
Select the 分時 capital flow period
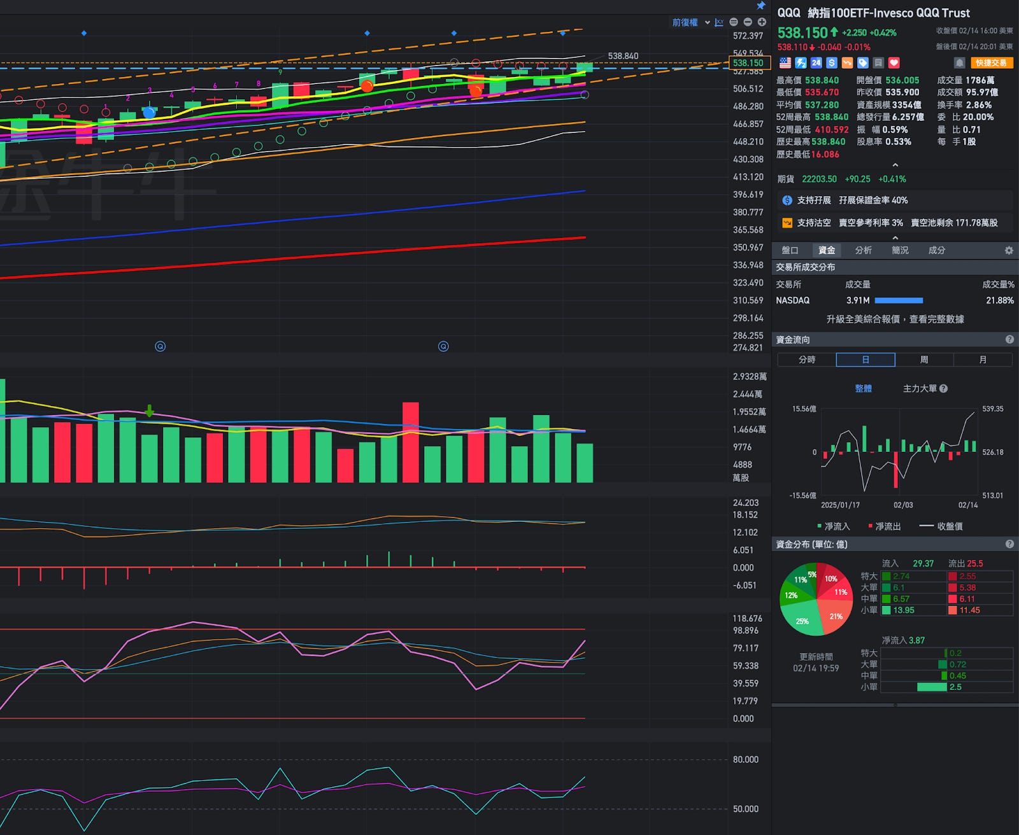807,360
